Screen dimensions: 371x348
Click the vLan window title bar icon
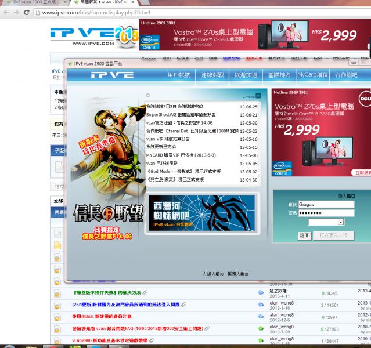pos(70,64)
